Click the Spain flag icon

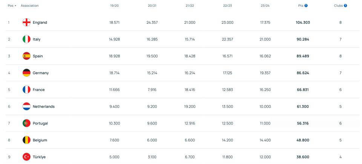(26, 56)
